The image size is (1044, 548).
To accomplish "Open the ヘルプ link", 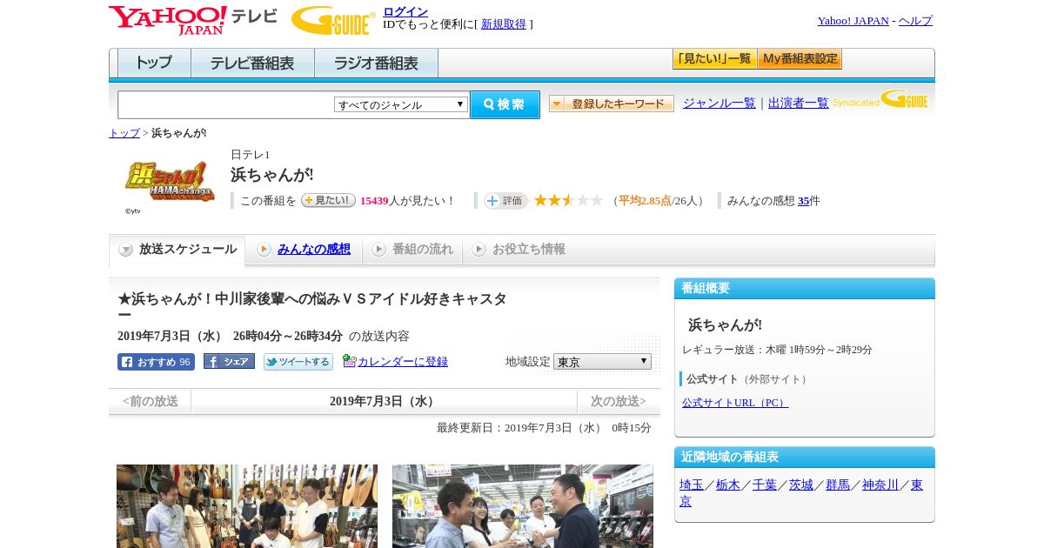I will click(x=915, y=21).
